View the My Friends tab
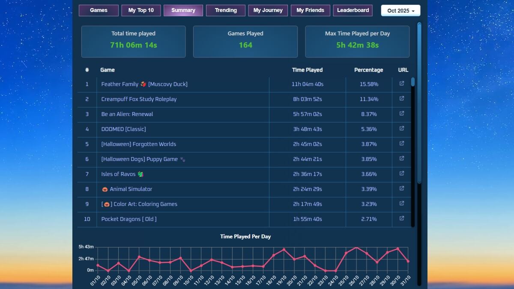 pyautogui.click(x=311, y=10)
